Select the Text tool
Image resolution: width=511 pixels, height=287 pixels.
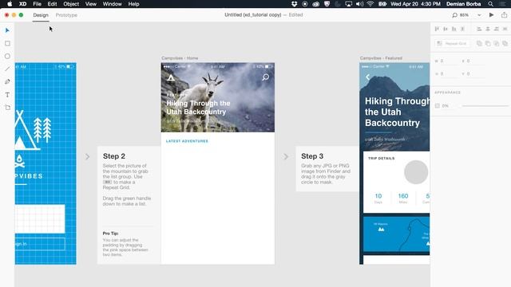(x=7, y=95)
